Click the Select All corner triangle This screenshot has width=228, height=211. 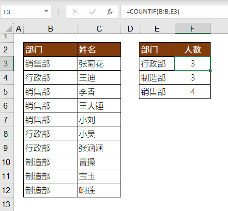(9, 29)
